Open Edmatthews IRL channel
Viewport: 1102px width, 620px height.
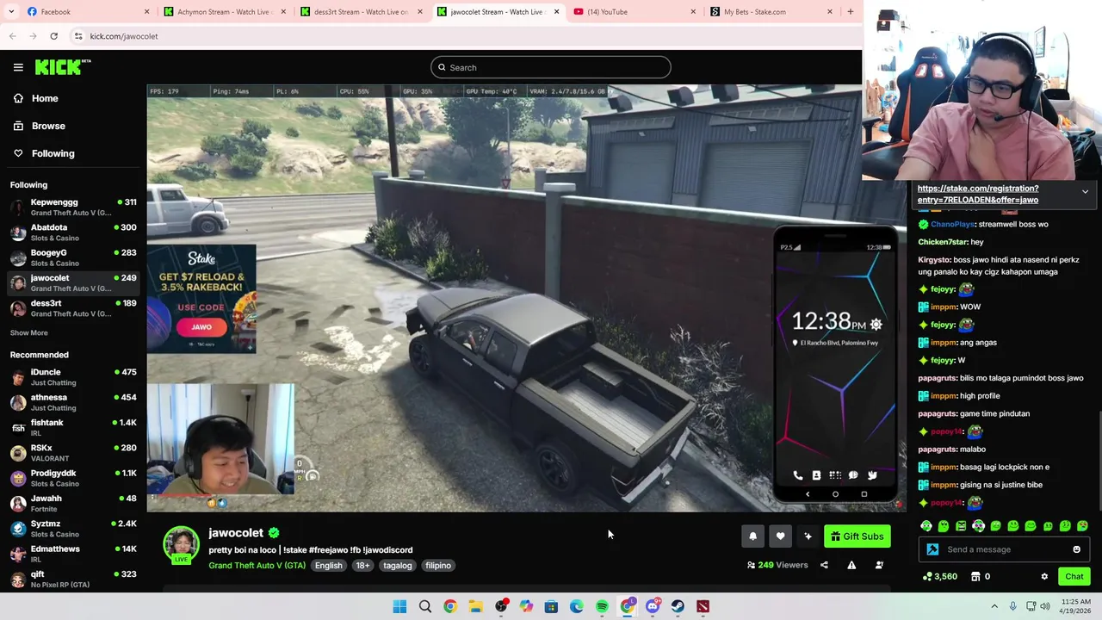point(73,554)
